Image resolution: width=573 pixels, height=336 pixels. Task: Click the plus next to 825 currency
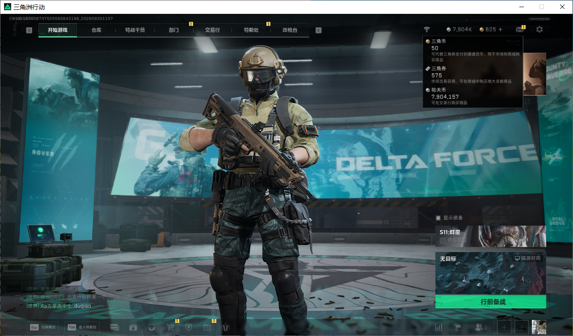click(500, 29)
